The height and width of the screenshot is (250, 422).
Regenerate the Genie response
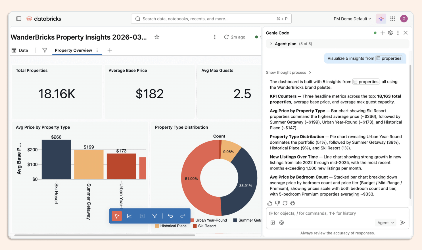pos(285,203)
